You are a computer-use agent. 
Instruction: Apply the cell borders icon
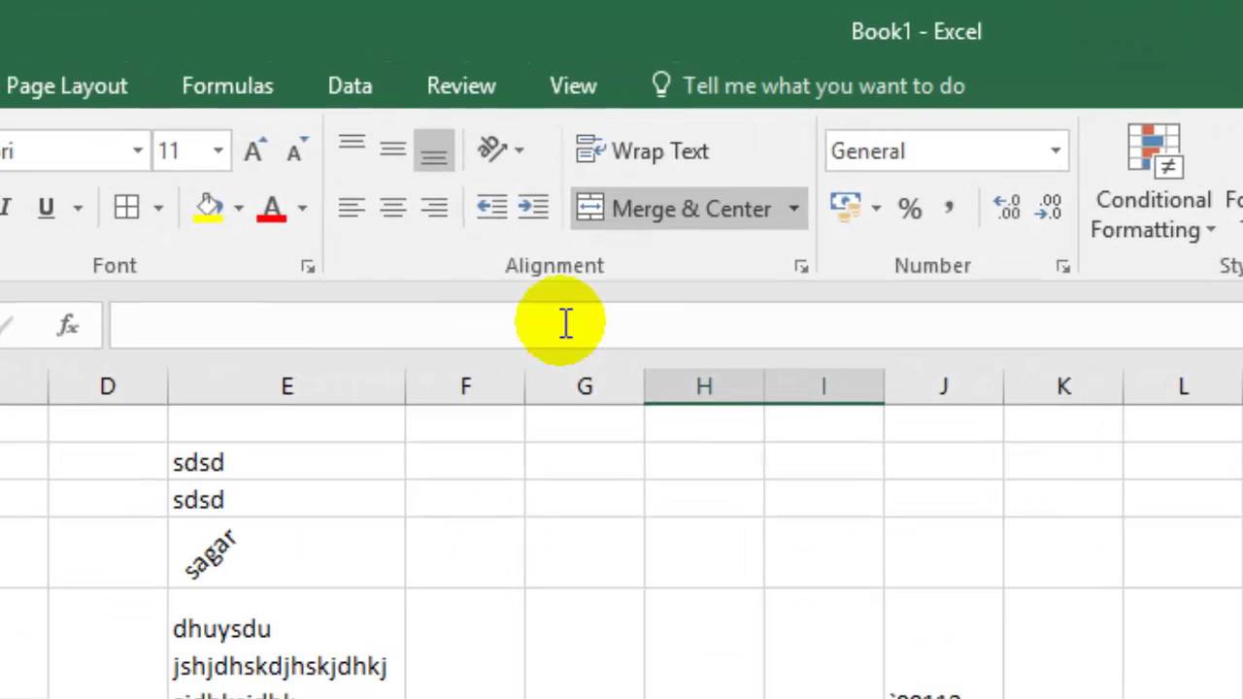coord(126,208)
